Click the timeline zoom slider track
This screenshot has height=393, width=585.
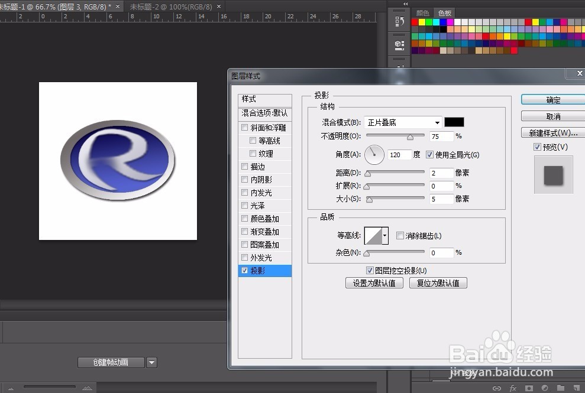(50, 387)
